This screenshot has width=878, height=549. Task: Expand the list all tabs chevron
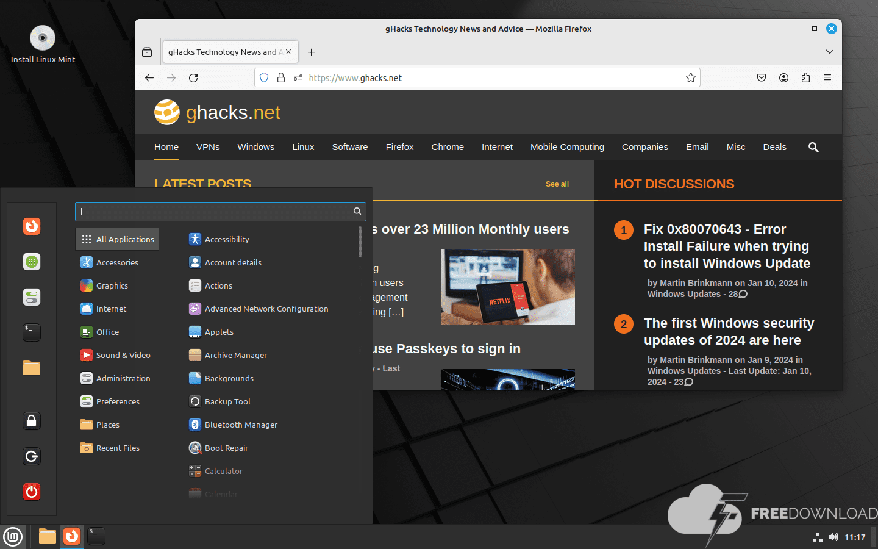829,52
